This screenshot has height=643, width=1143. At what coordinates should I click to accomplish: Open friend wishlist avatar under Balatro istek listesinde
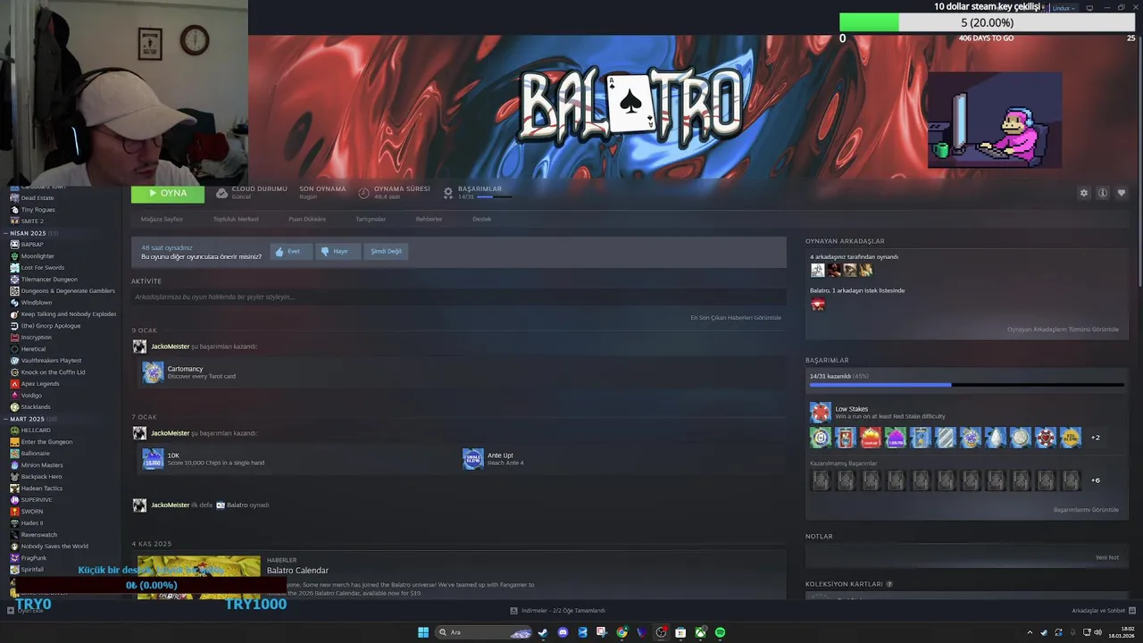[817, 305]
